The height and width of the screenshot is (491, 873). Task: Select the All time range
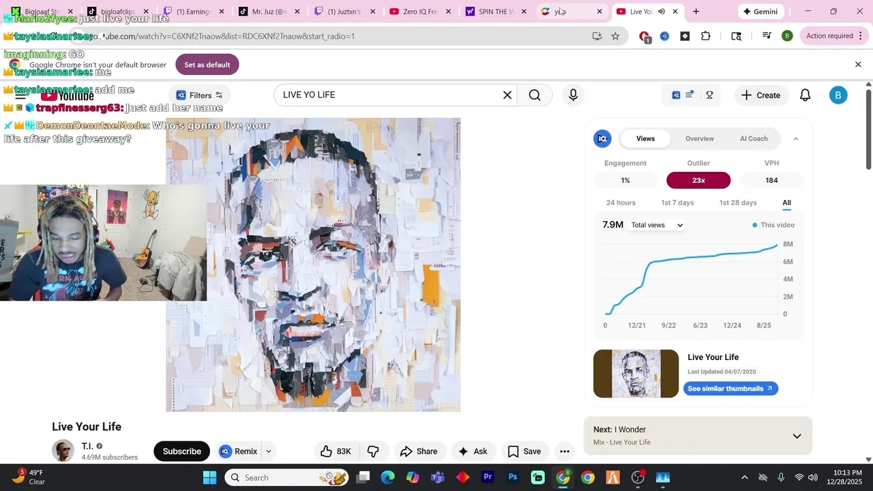786,203
